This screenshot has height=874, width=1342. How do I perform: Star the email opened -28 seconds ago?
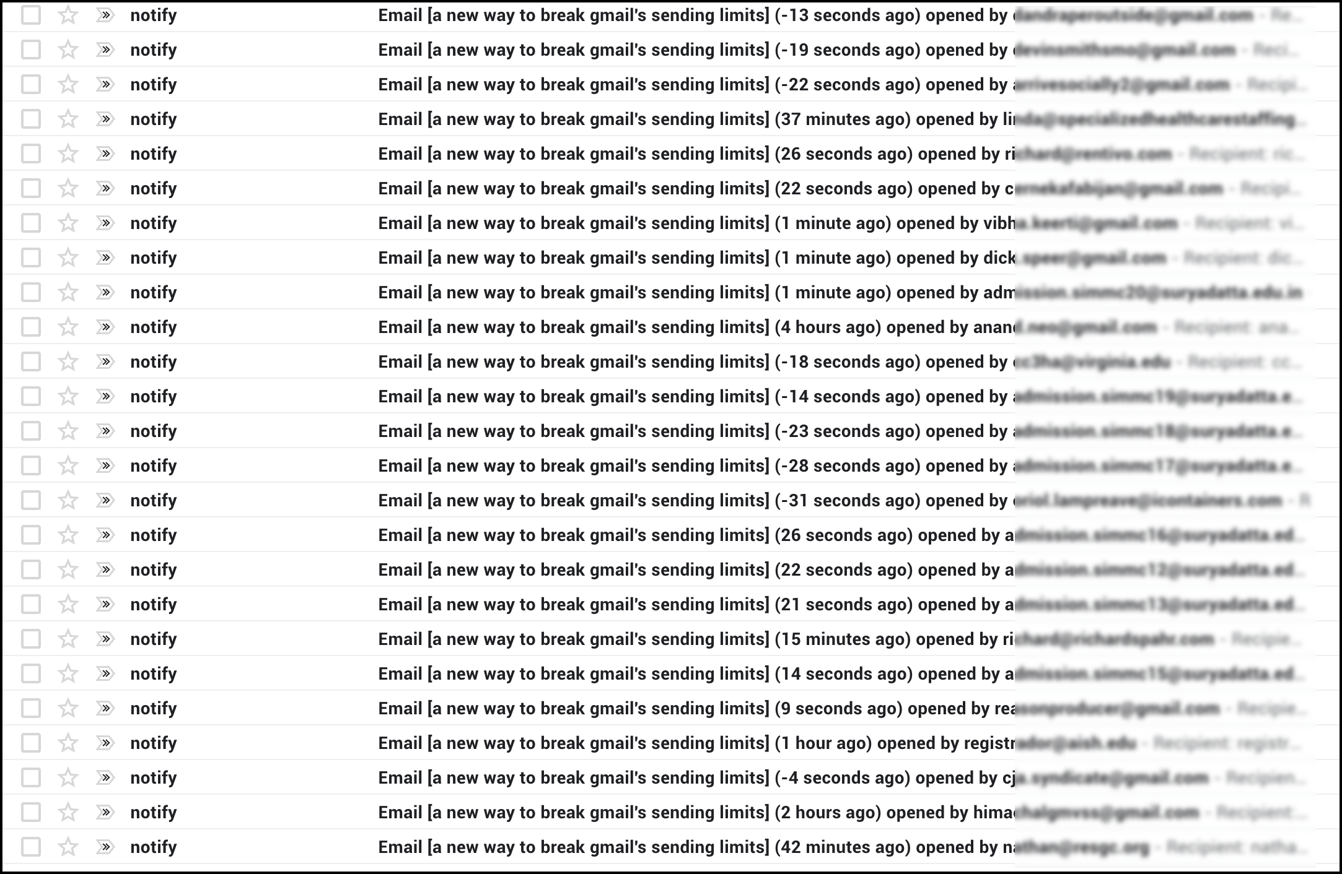[68, 465]
